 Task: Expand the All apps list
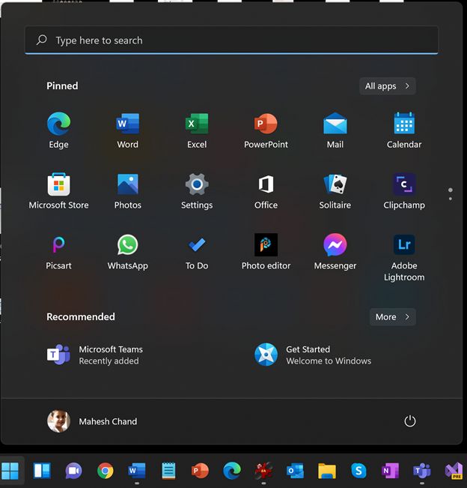click(x=387, y=86)
